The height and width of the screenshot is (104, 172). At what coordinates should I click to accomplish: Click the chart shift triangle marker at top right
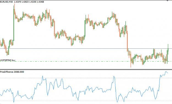pos(167,1)
